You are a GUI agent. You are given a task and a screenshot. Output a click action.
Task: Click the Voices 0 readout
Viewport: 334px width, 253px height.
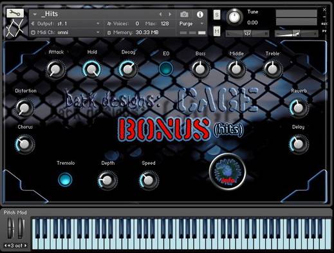point(123,23)
